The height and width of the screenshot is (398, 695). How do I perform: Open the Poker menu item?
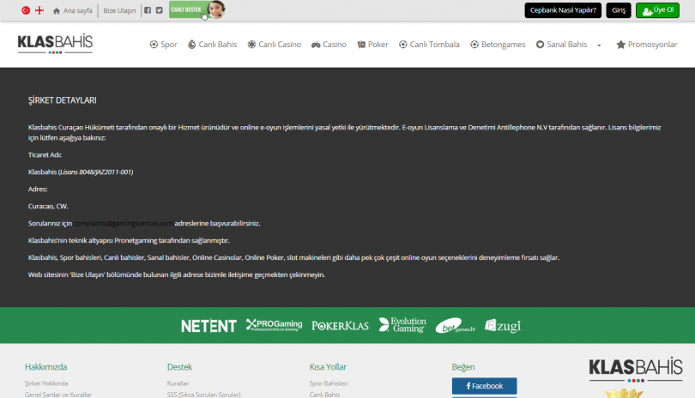click(x=372, y=45)
